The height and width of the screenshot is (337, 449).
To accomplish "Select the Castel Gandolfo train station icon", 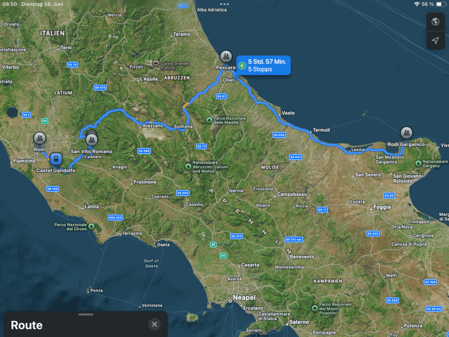I will coord(56,159).
